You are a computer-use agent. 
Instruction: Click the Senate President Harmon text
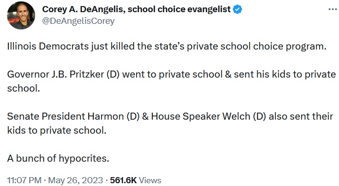point(65,116)
